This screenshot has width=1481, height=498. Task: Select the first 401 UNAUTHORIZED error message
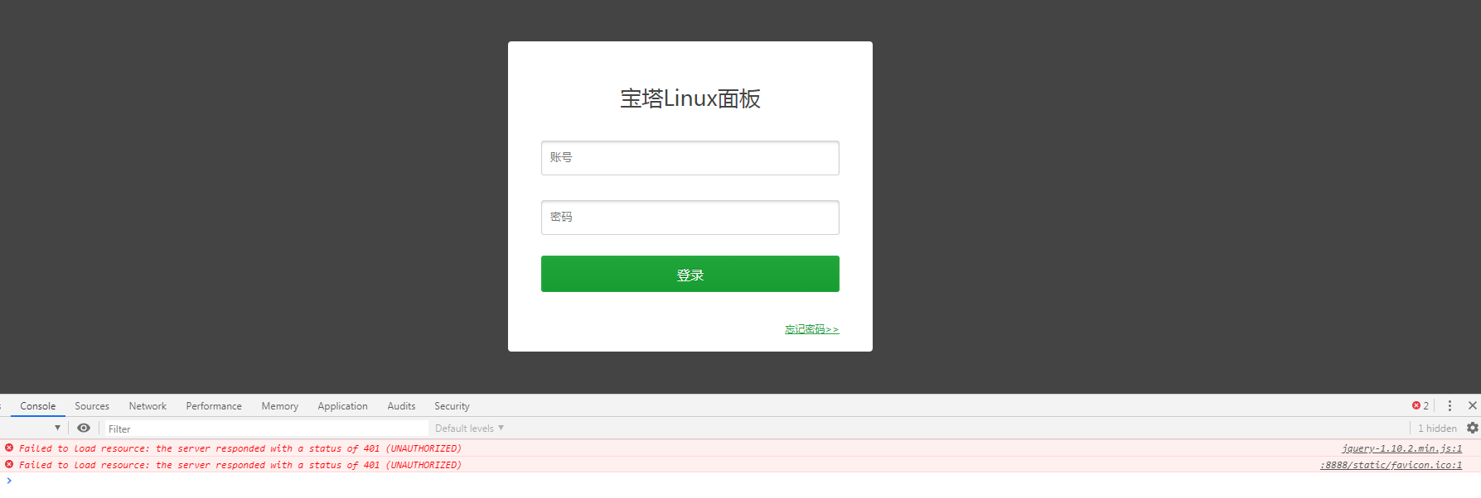[x=240, y=448]
